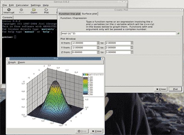Click Close button in the Plot window
Image resolution: width=184 pixels, height=135 pixels.
pyautogui.click(x=97, y=131)
